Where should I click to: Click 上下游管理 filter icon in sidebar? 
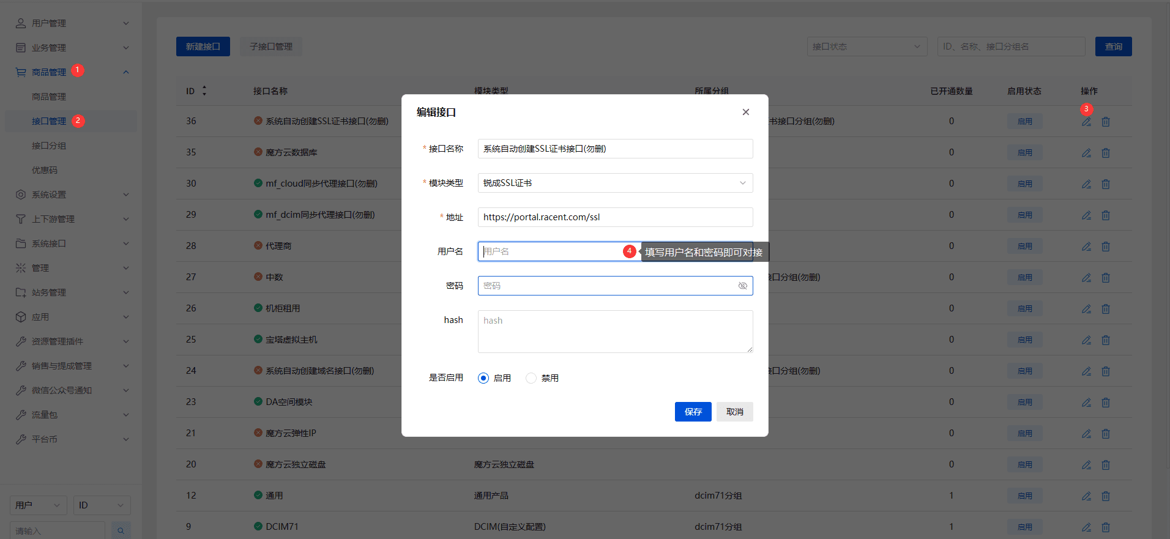(x=21, y=219)
